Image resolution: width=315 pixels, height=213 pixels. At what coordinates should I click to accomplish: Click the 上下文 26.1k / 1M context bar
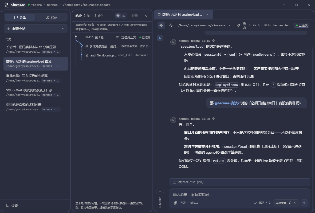[x=240, y=182]
